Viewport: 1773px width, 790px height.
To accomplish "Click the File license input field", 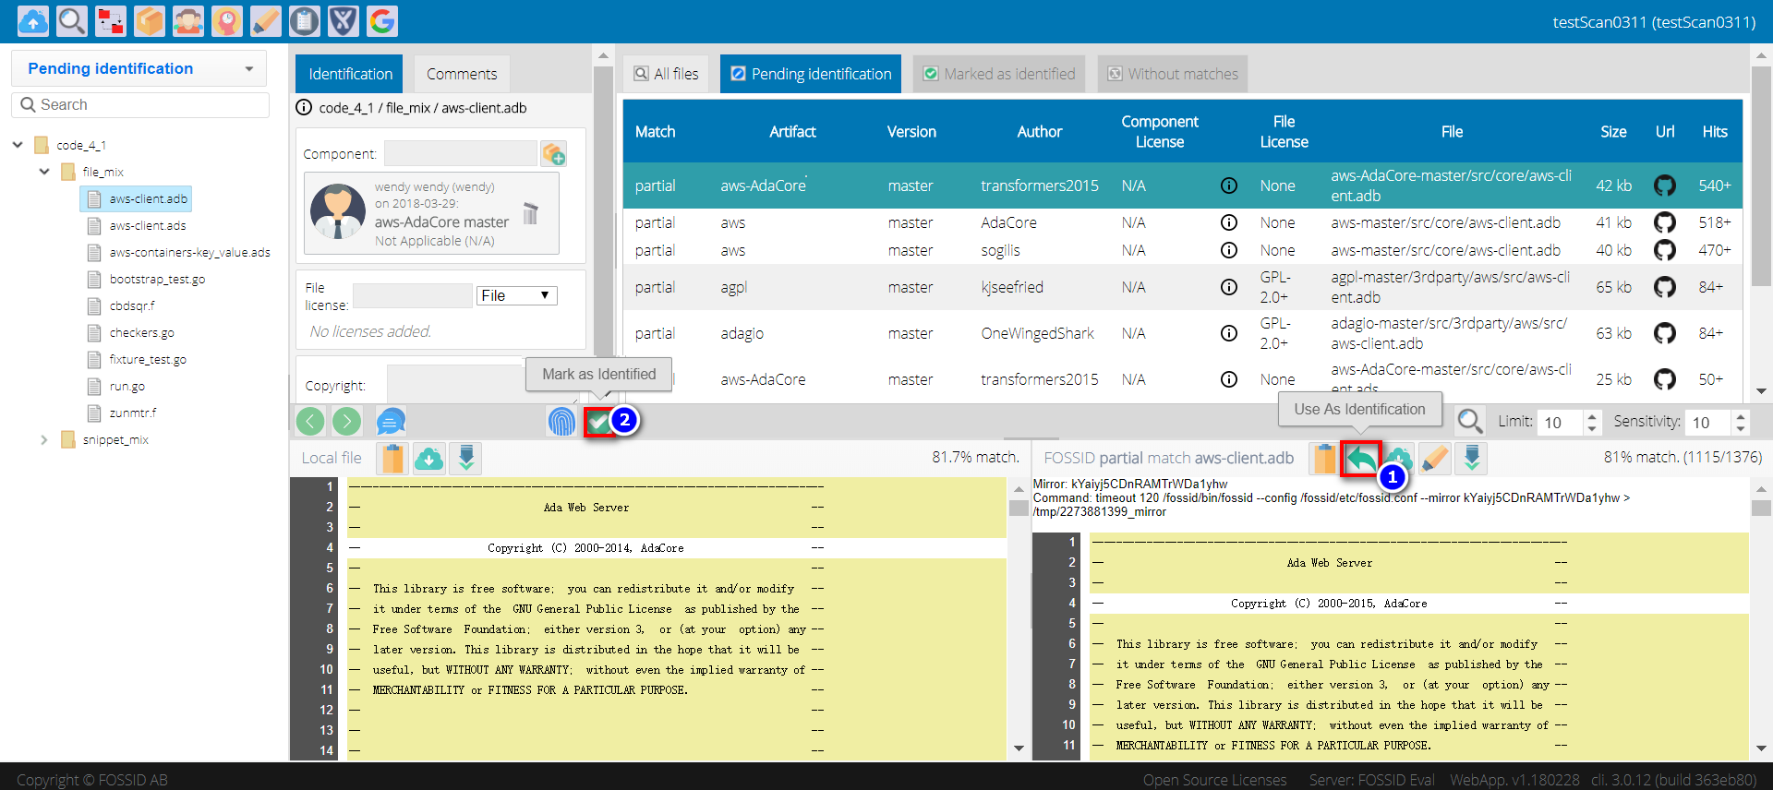I will click(x=412, y=295).
